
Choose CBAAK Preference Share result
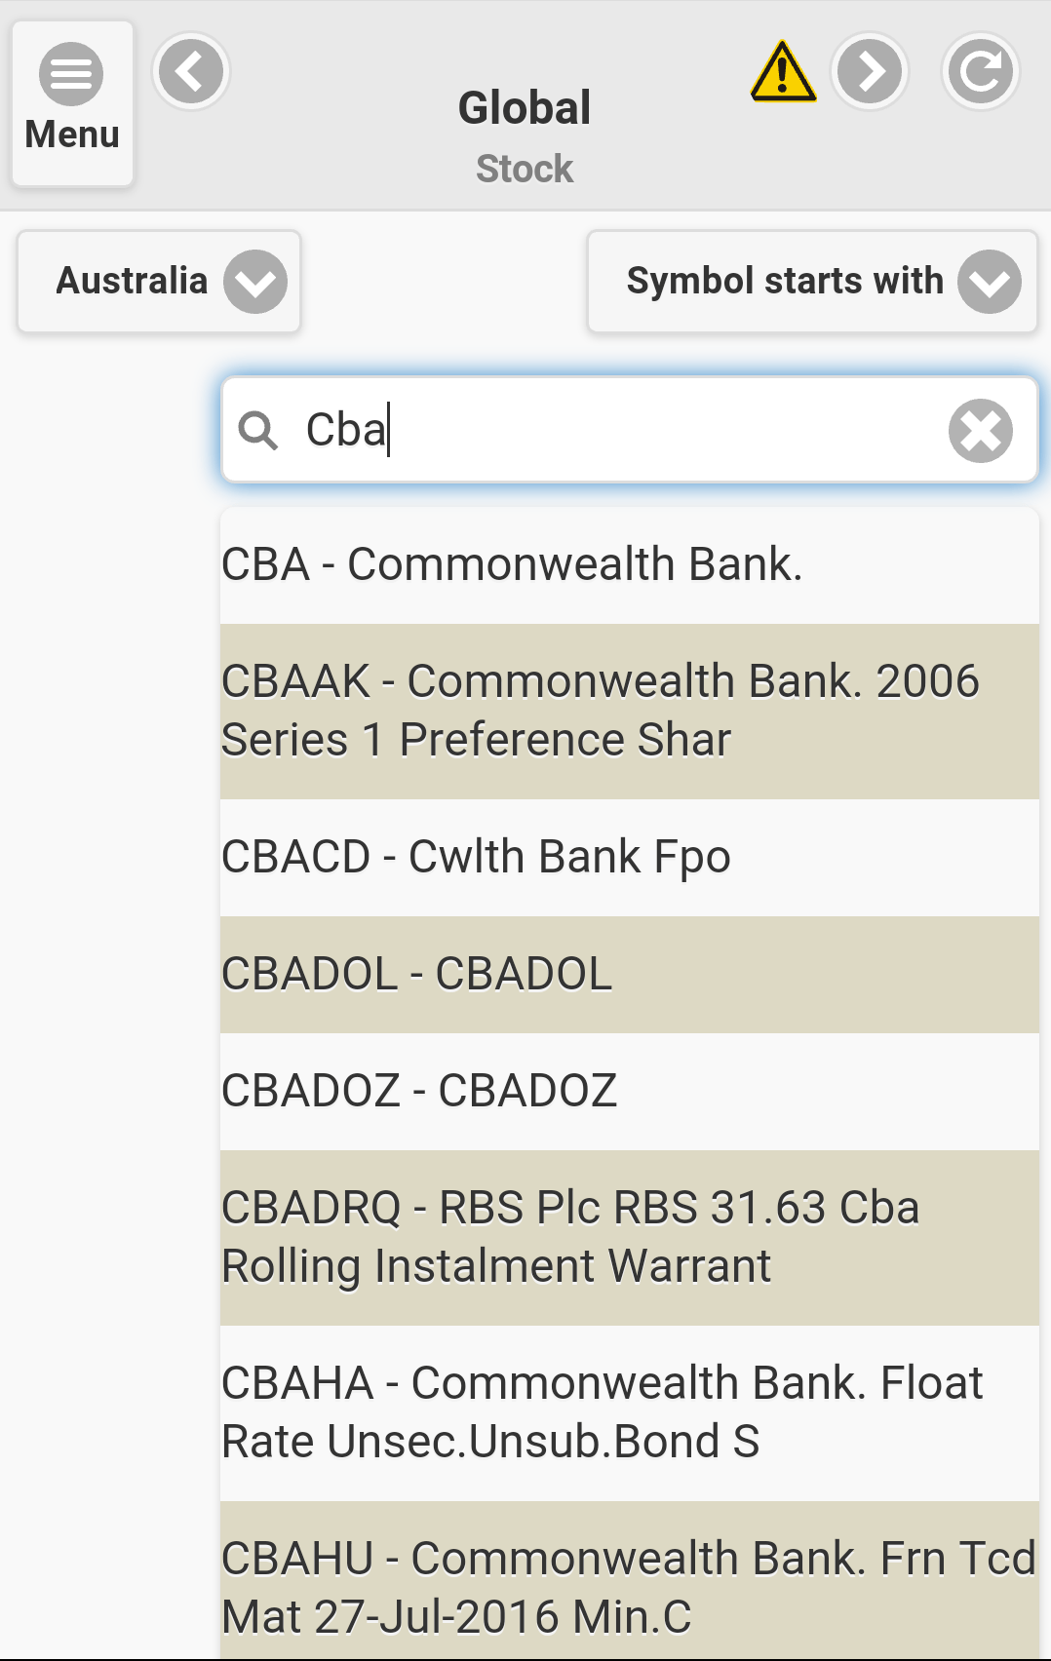(629, 711)
